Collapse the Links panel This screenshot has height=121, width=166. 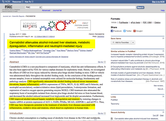tap(163, 96)
